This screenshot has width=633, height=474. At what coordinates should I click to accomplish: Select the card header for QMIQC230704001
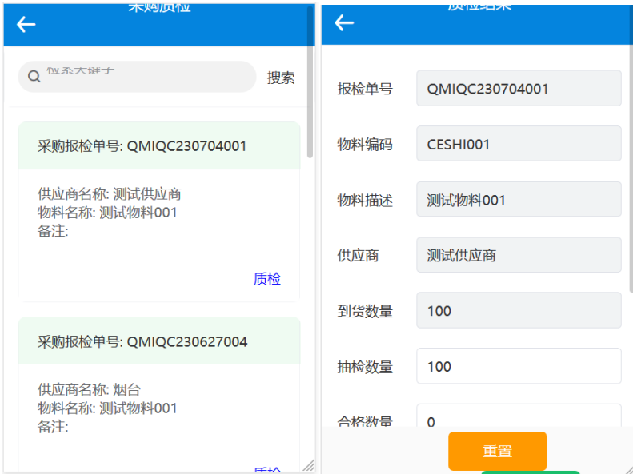pyautogui.click(x=158, y=146)
